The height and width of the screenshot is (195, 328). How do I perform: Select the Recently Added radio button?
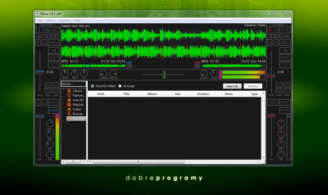click(x=93, y=86)
